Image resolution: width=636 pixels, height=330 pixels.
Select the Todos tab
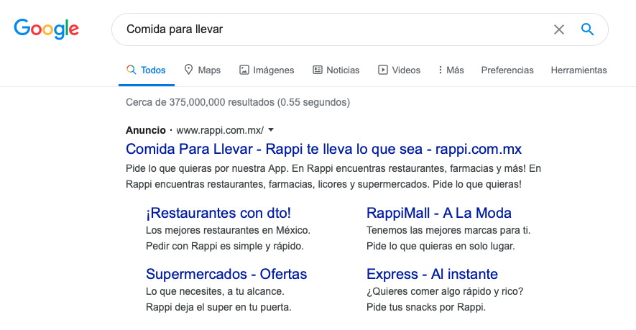(x=146, y=70)
